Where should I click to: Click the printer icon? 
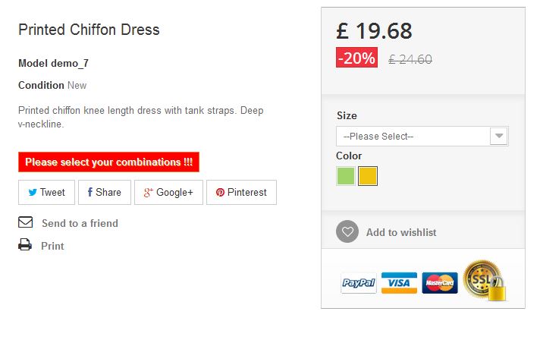pyautogui.click(x=26, y=245)
